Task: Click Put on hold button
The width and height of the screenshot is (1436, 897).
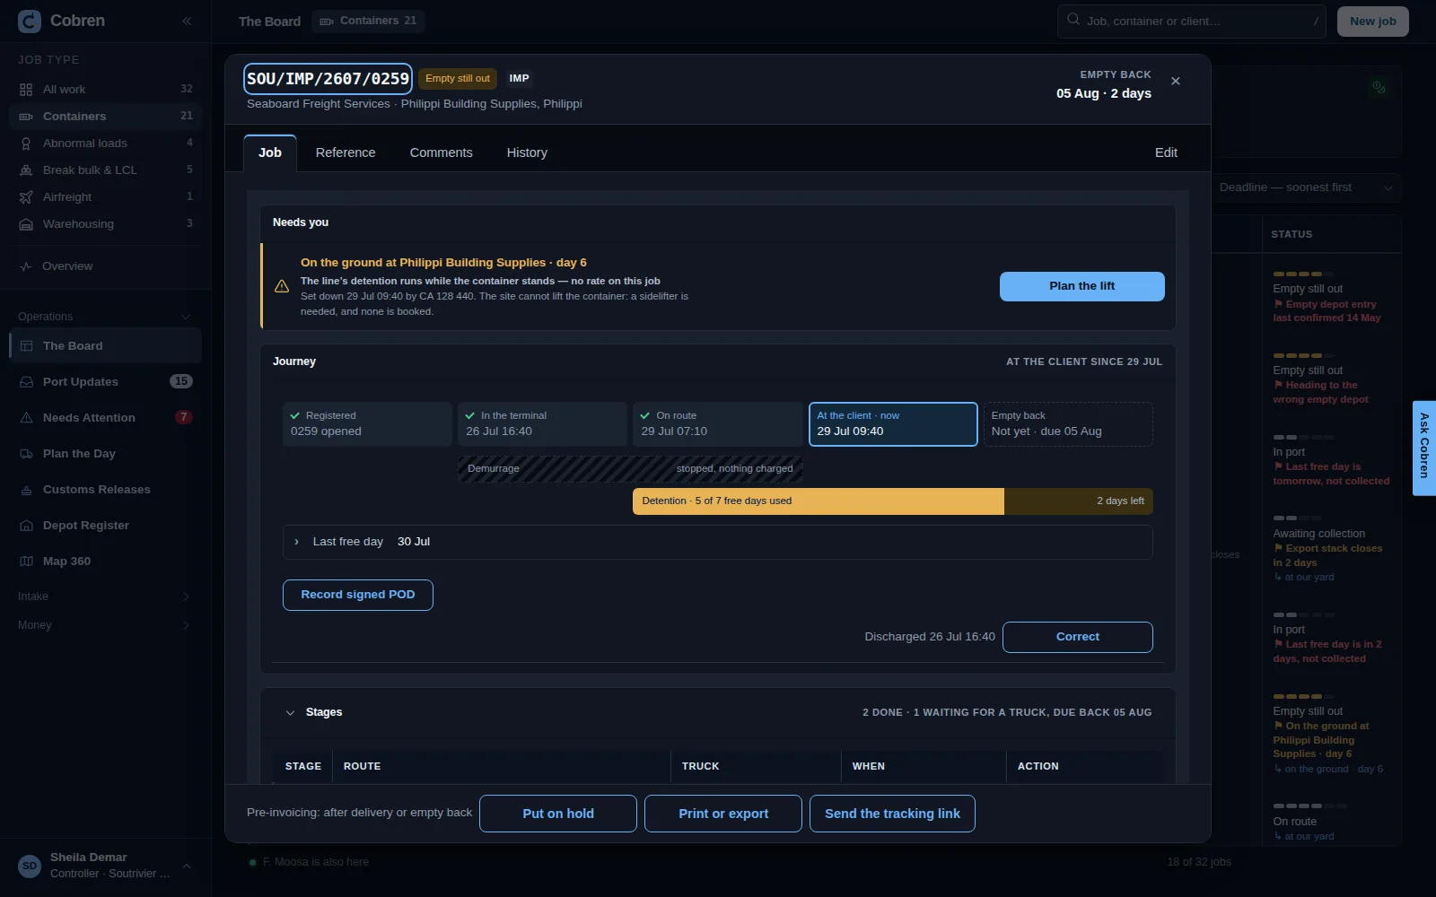Action: click(x=557, y=814)
